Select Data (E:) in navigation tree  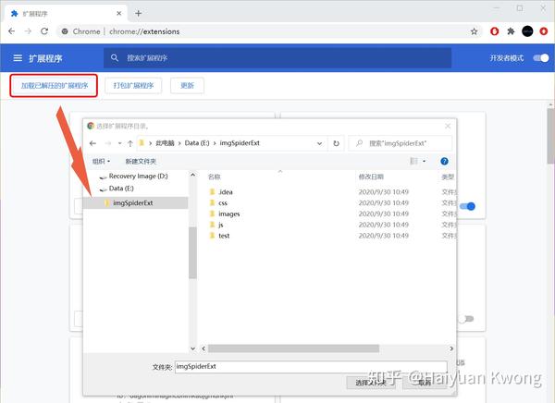pos(121,189)
